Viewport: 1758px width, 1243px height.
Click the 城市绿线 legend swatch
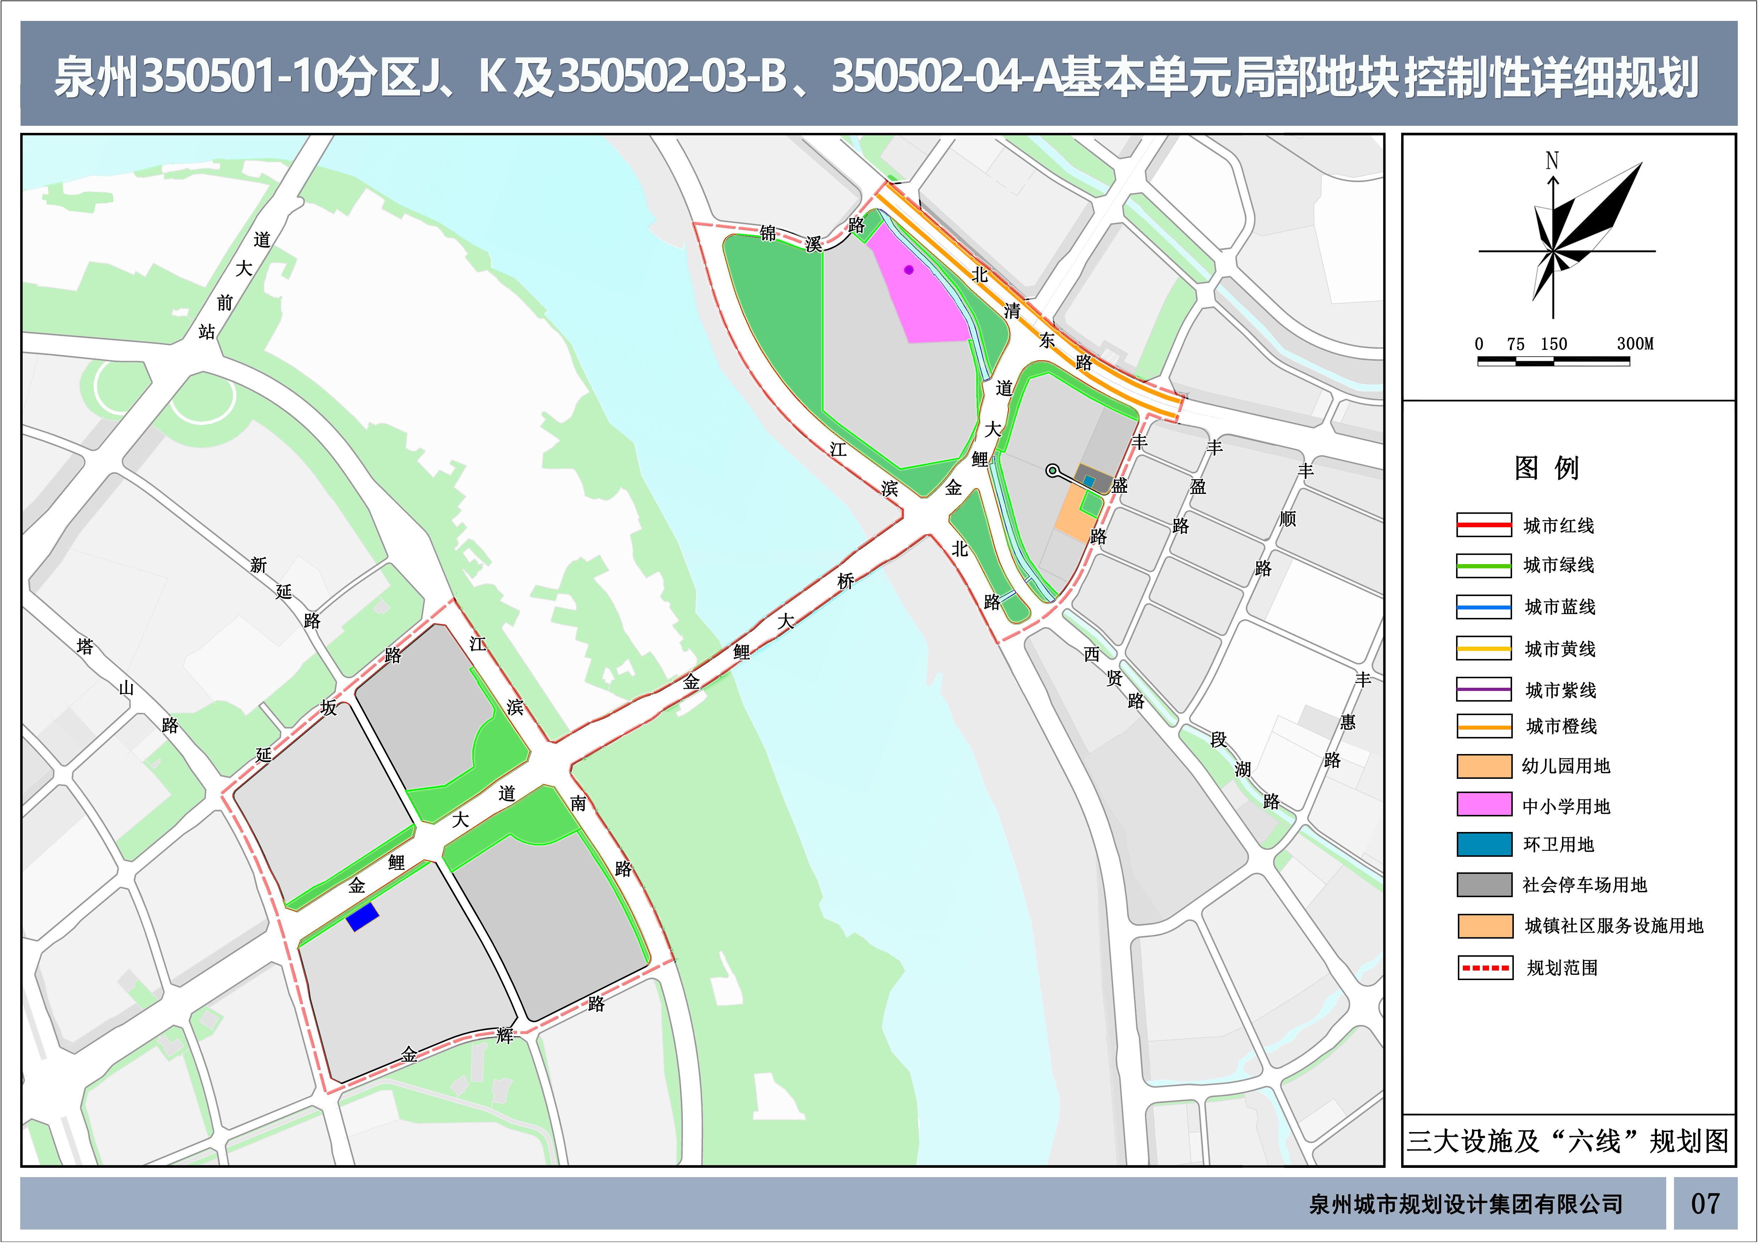pos(1484,566)
